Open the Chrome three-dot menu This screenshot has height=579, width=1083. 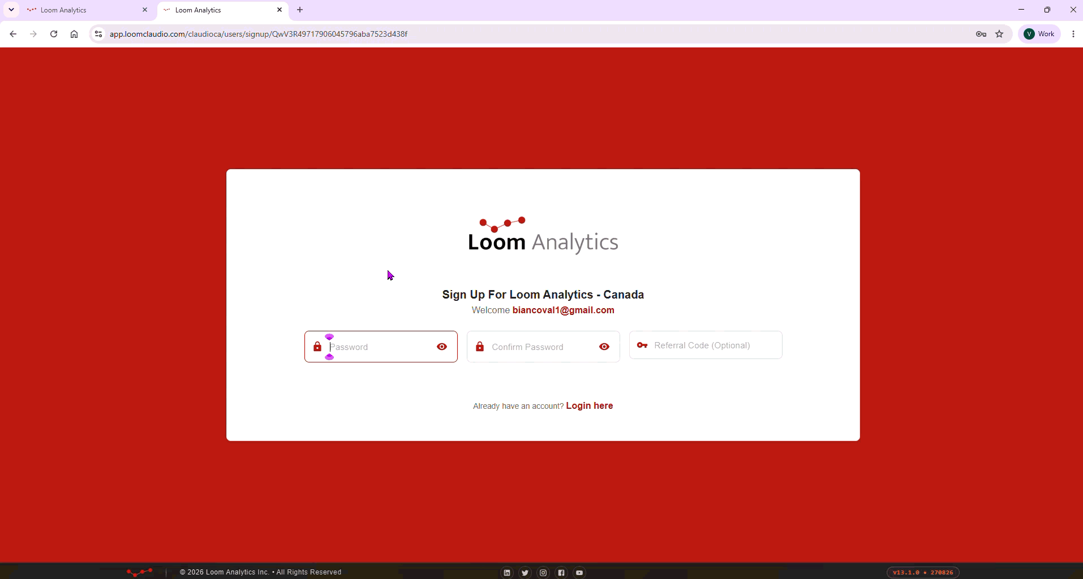1073,34
